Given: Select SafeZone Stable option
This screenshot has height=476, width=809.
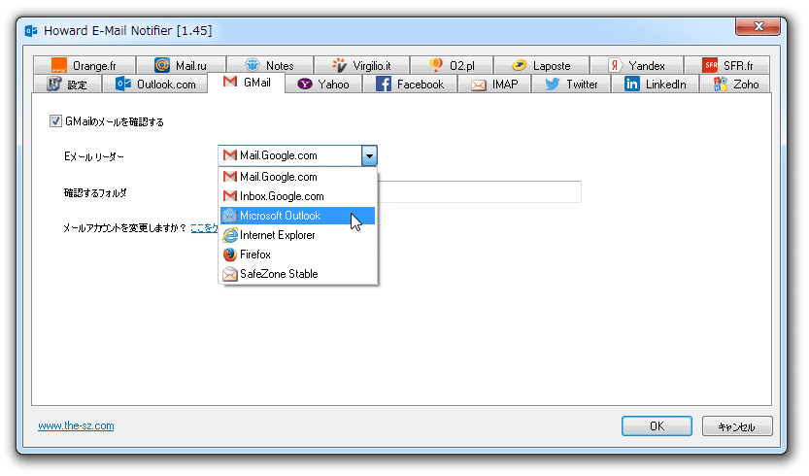Looking at the screenshot, I should coord(298,274).
